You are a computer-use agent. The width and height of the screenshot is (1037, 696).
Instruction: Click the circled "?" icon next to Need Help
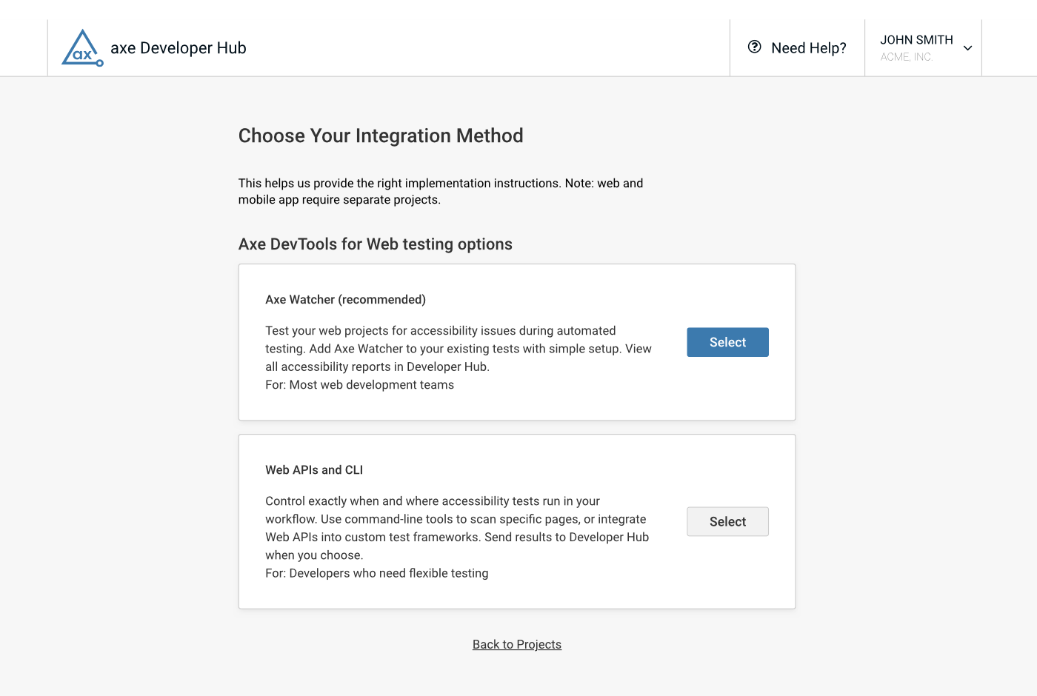[754, 47]
